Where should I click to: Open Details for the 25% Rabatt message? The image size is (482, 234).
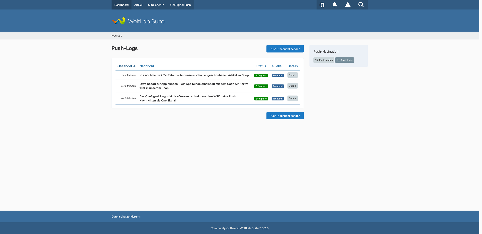[x=292, y=75]
